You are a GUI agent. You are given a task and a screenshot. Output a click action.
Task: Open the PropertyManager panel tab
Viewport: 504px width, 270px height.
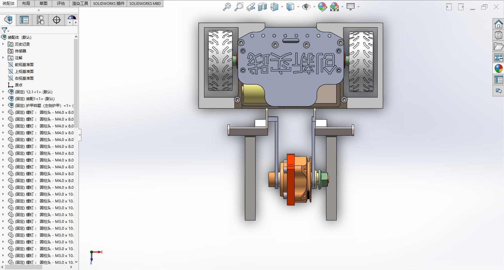(24, 20)
